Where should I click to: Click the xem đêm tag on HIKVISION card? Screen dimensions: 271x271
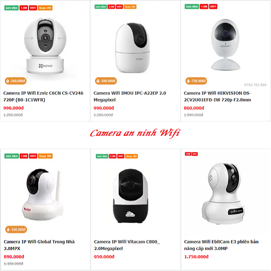pyautogui.click(x=192, y=7)
